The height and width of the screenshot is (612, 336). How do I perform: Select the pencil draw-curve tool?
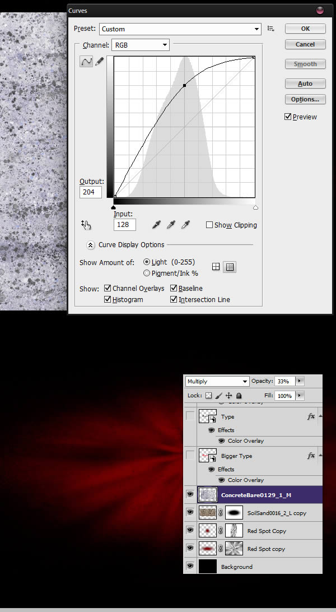coord(99,61)
